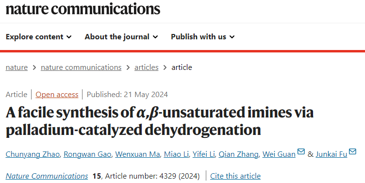Select author Yifei Li

204,154
